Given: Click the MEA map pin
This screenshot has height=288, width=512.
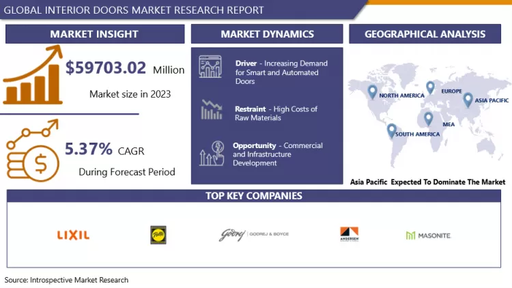Looking at the screenshot, I should pyautogui.click(x=429, y=119).
